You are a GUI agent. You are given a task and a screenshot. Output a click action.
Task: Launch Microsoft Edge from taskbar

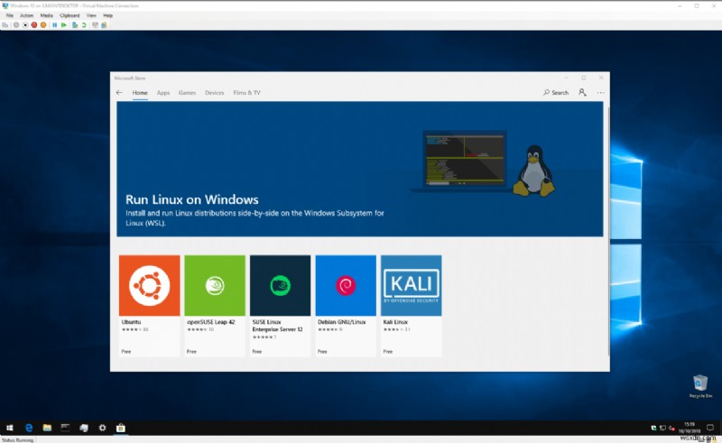point(29,428)
